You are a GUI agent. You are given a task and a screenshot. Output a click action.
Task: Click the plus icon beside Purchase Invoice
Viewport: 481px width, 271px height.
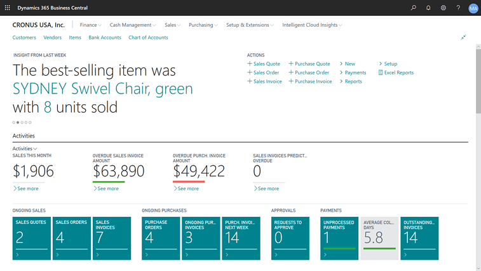tap(291, 81)
